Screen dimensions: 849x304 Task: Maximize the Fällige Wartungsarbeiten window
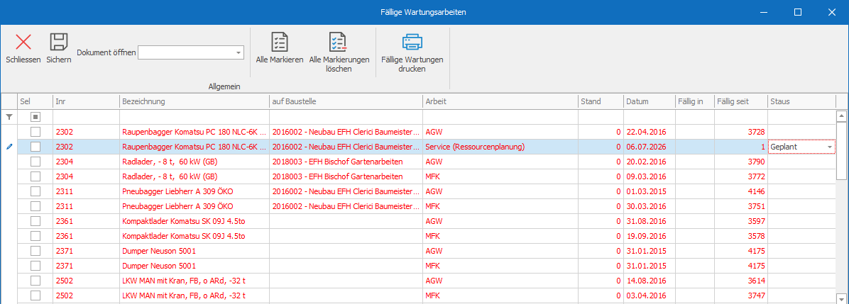tap(798, 12)
